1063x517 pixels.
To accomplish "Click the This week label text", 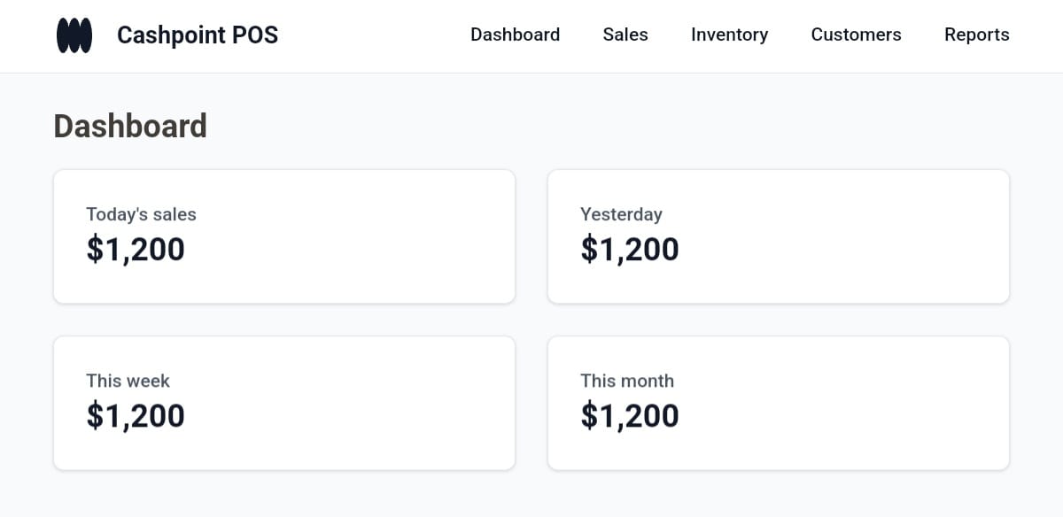I will tap(128, 381).
